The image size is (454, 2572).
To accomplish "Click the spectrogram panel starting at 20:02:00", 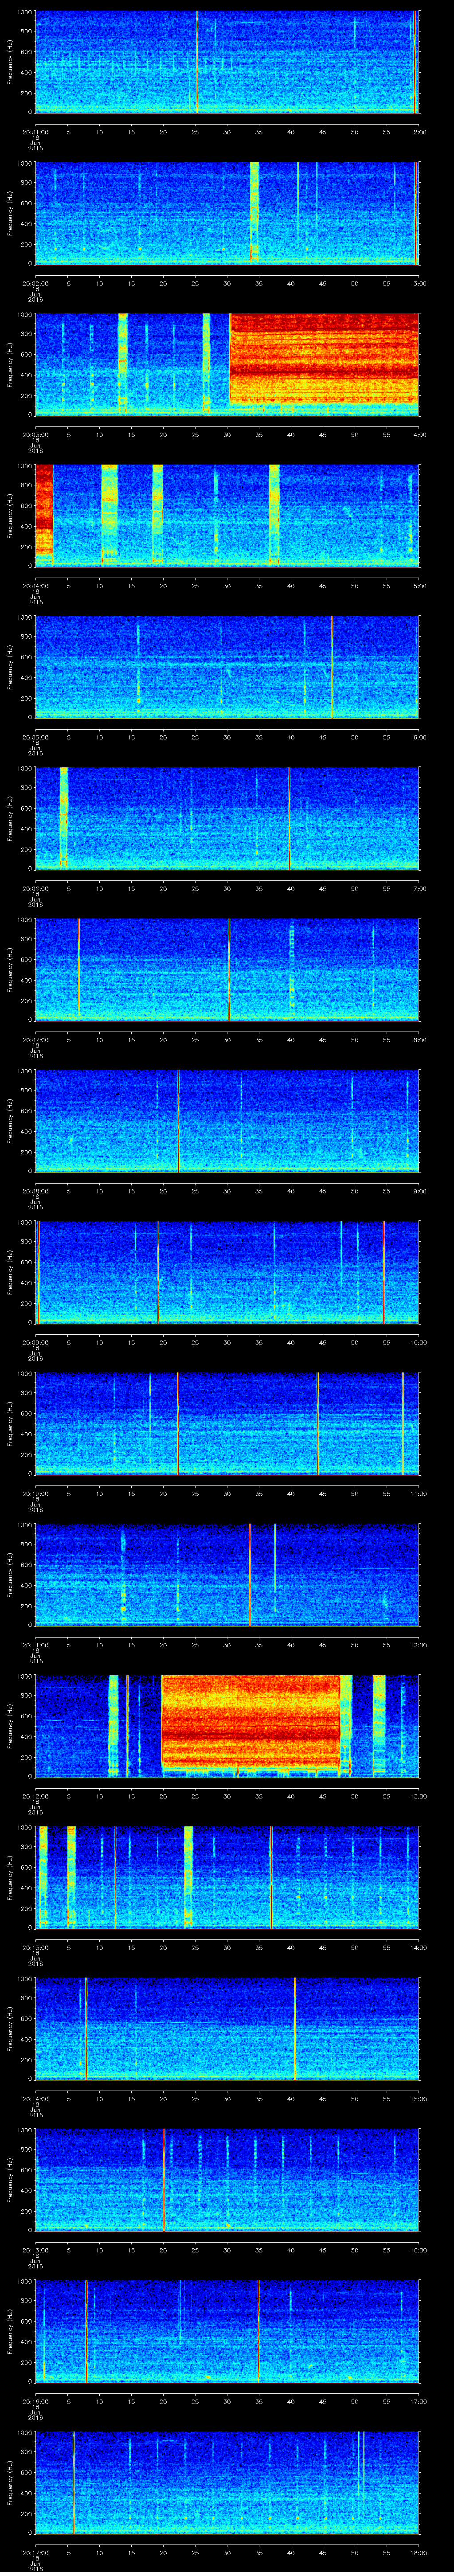I will point(227,214).
